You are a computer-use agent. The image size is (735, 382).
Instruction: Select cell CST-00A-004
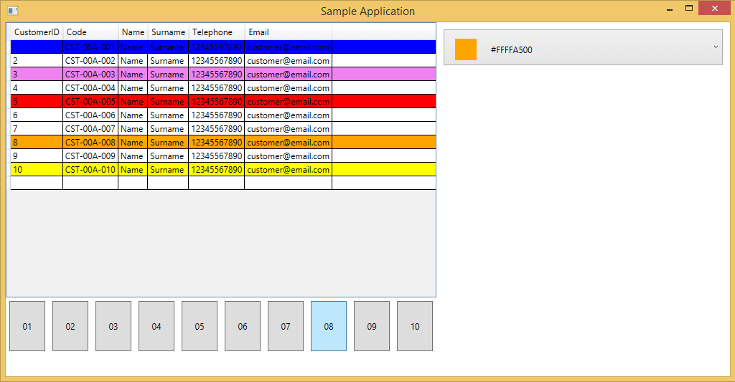point(90,88)
